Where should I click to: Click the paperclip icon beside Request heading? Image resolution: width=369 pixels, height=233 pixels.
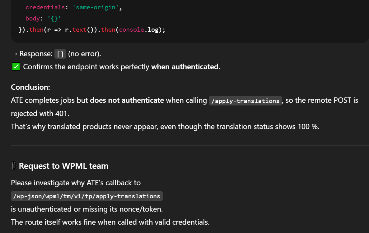(x=13, y=166)
